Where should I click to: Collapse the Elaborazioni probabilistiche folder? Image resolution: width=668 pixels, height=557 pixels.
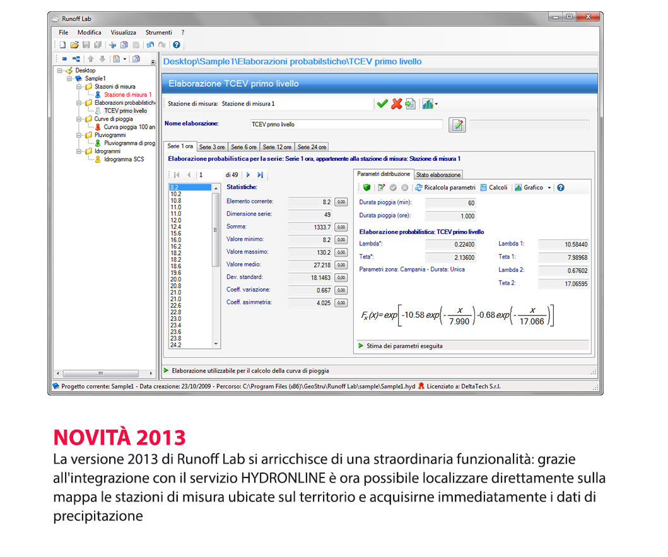[x=79, y=103]
